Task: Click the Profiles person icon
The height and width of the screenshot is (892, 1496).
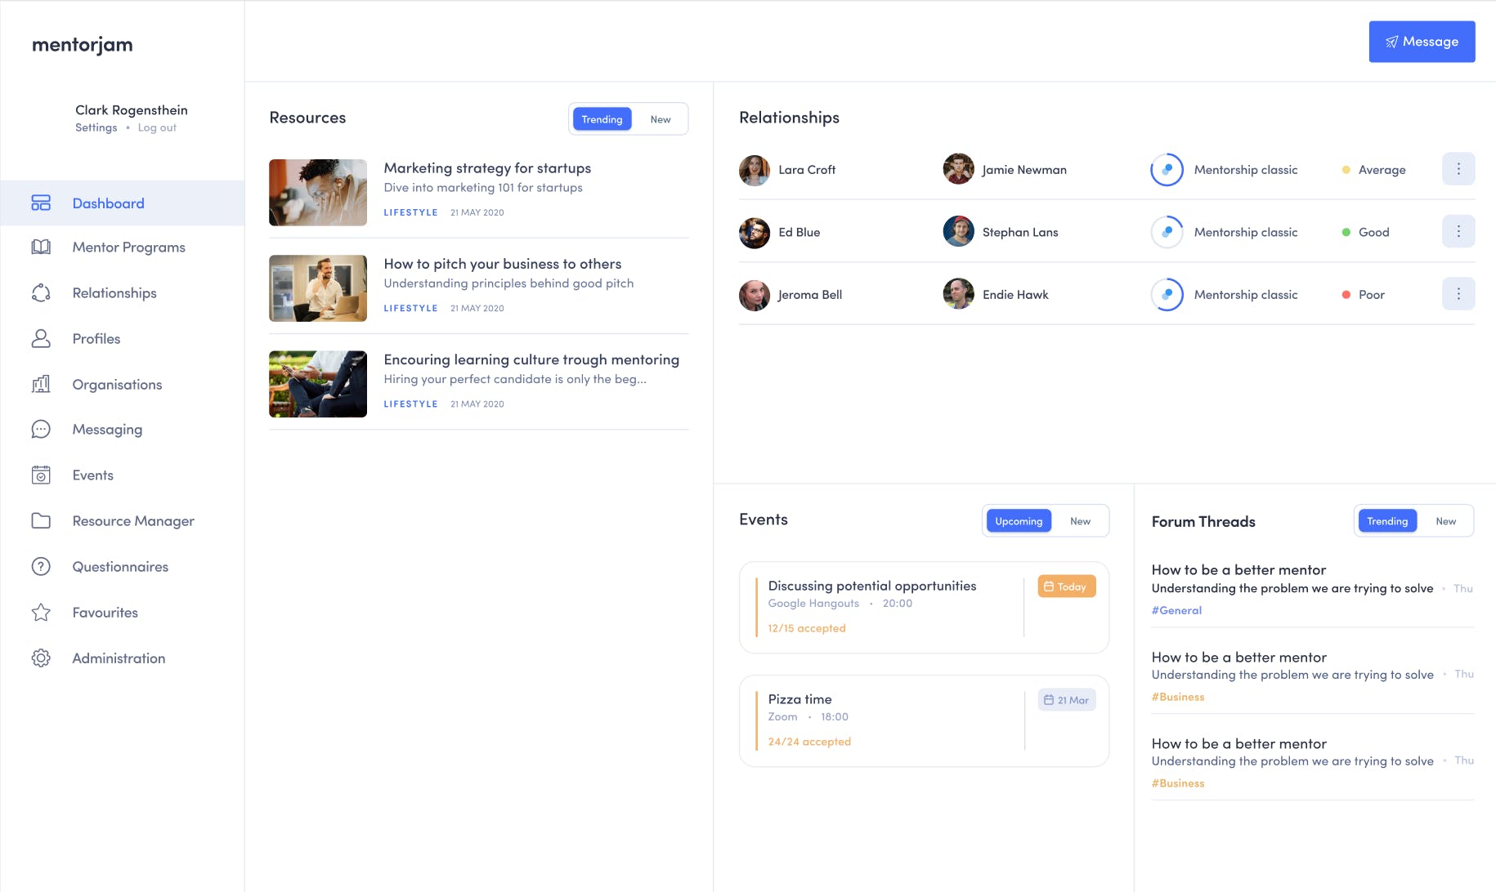Action: point(41,338)
